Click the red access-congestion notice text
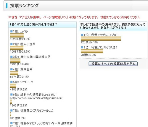Image resolution: width=148 pixels, height=127 pixels. [75, 17]
